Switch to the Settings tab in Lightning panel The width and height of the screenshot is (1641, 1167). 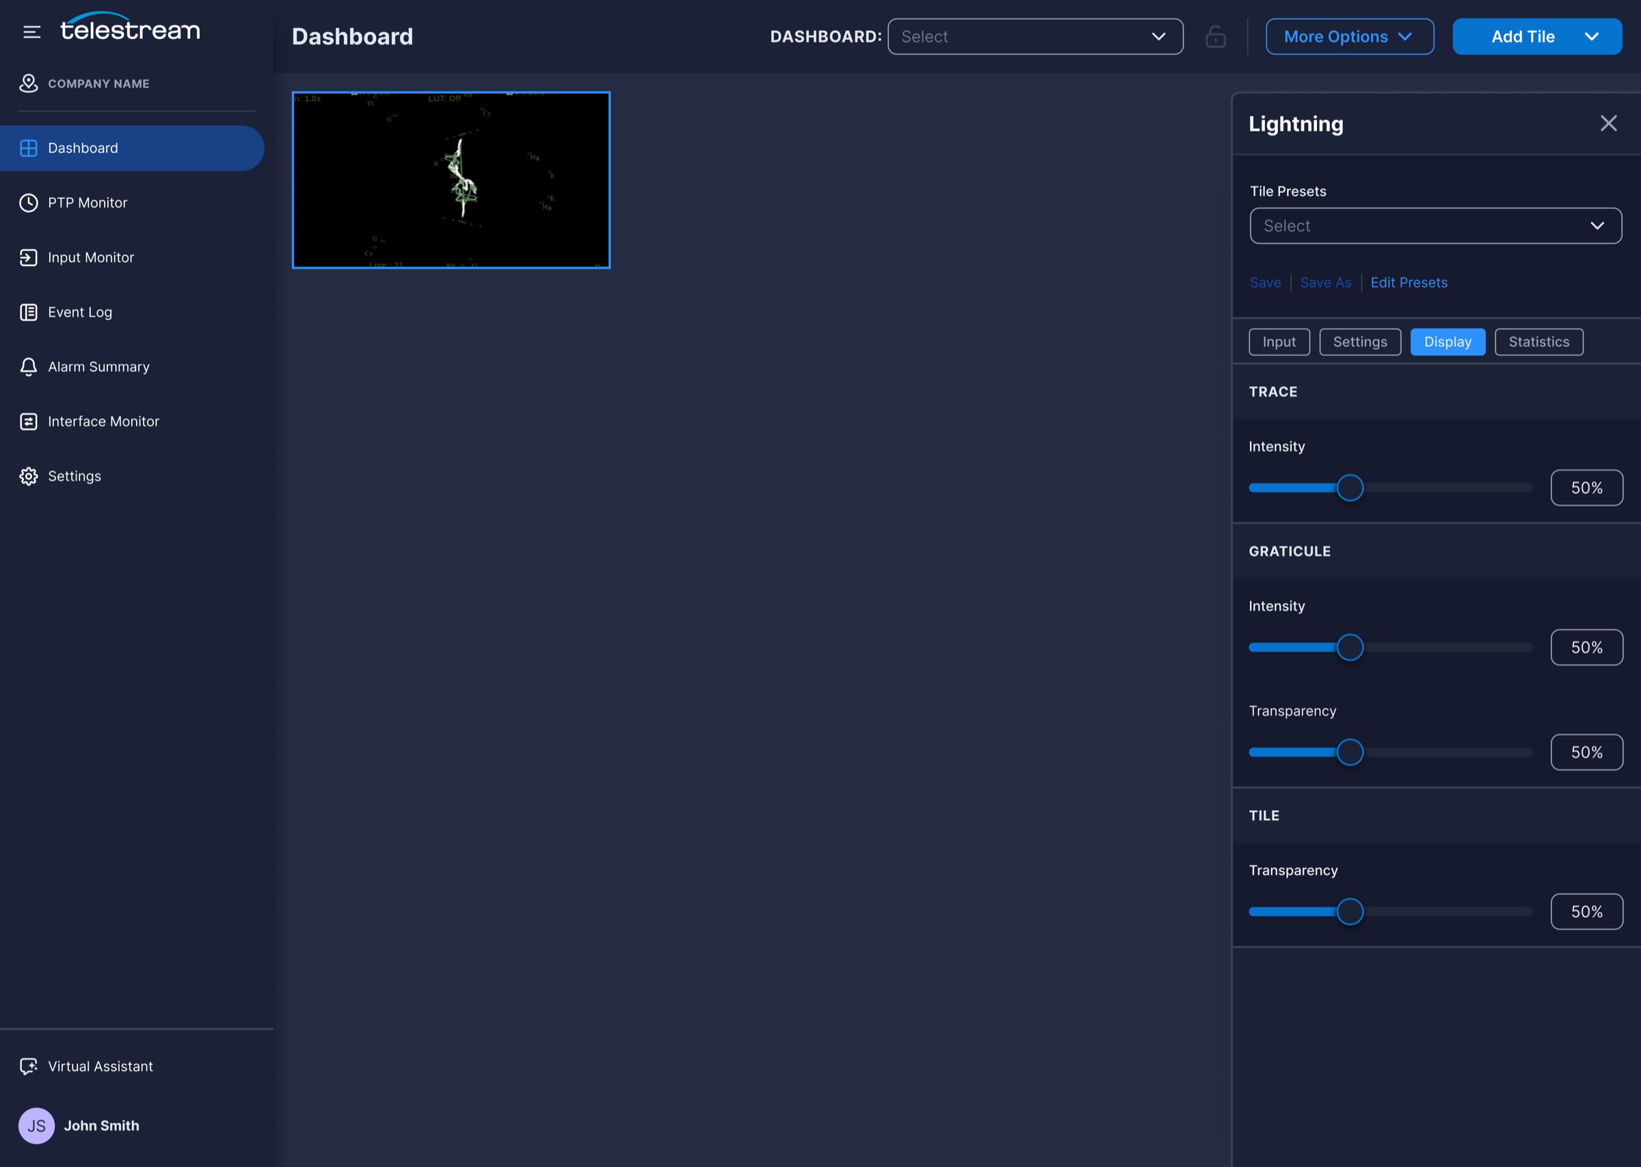[x=1359, y=342]
